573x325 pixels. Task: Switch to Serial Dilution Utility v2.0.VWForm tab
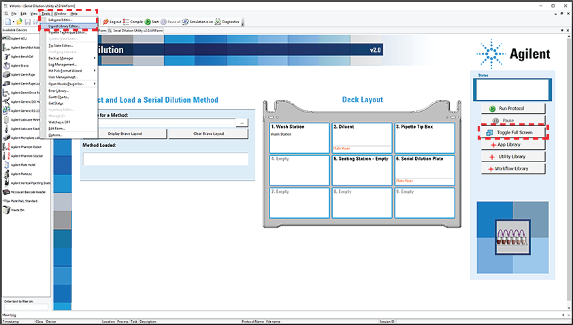coord(135,31)
